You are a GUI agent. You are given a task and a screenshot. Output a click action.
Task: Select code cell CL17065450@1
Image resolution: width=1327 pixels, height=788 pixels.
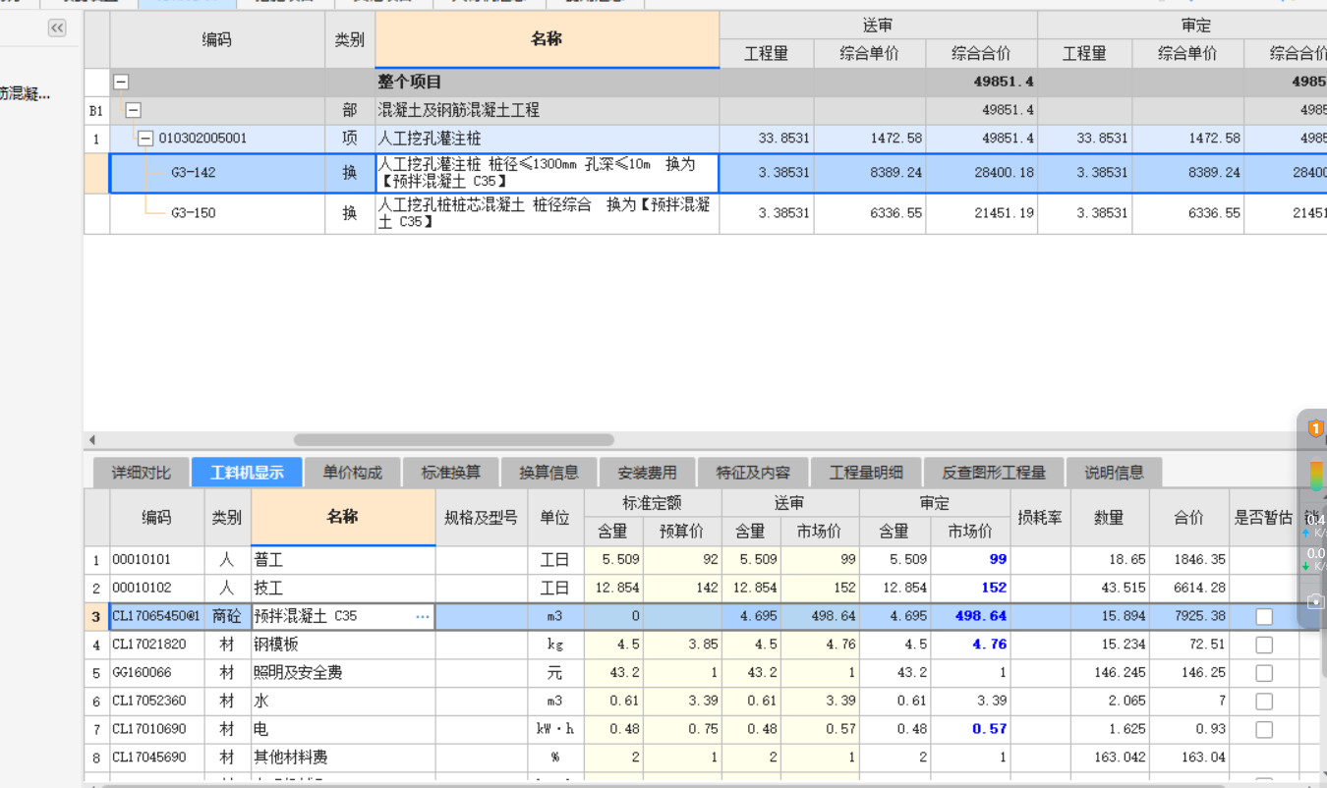(x=157, y=617)
